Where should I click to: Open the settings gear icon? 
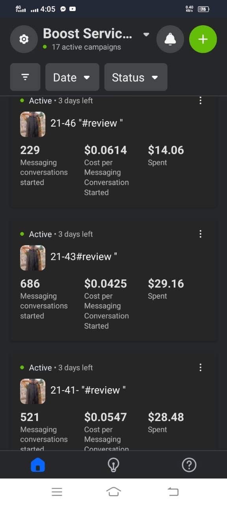pyautogui.click(x=24, y=39)
